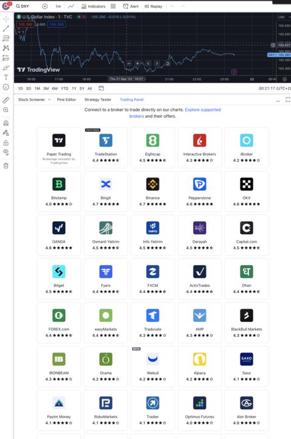Open the chart style selector

pos(71,6)
